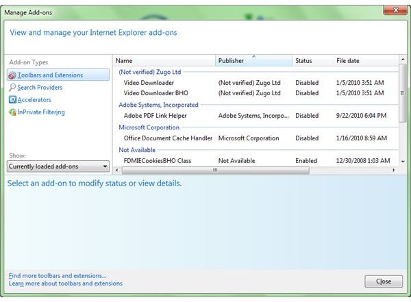Image resolution: width=411 pixels, height=302 pixels.
Task: Select the Adobe PDF Link Helper row
Action: click(256, 115)
